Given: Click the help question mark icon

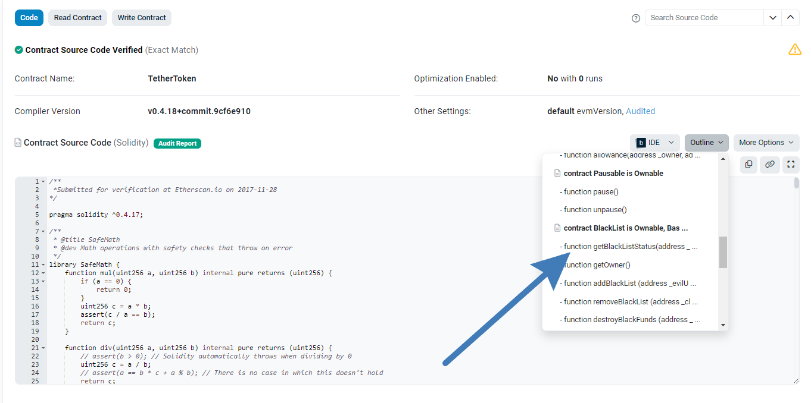Looking at the screenshot, I should click(x=635, y=18).
